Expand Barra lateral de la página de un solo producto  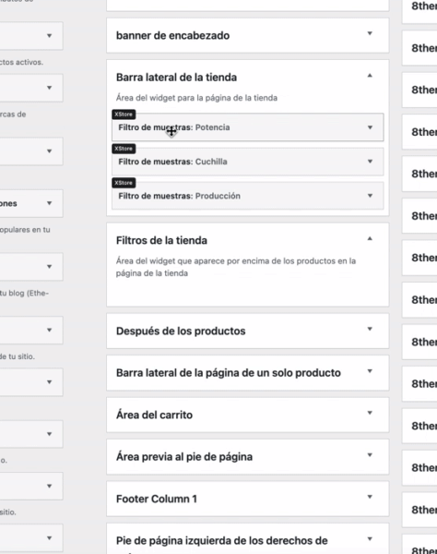pyautogui.click(x=370, y=371)
